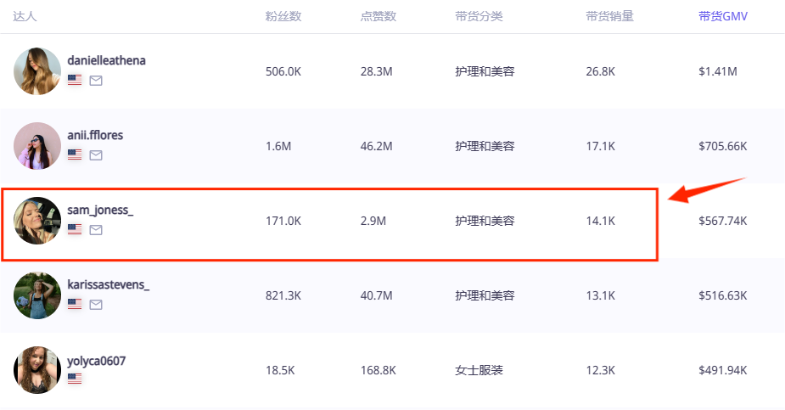785x410 pixels.
Task: Sort by the 点赞数 column header
Action: pos(378,16)
